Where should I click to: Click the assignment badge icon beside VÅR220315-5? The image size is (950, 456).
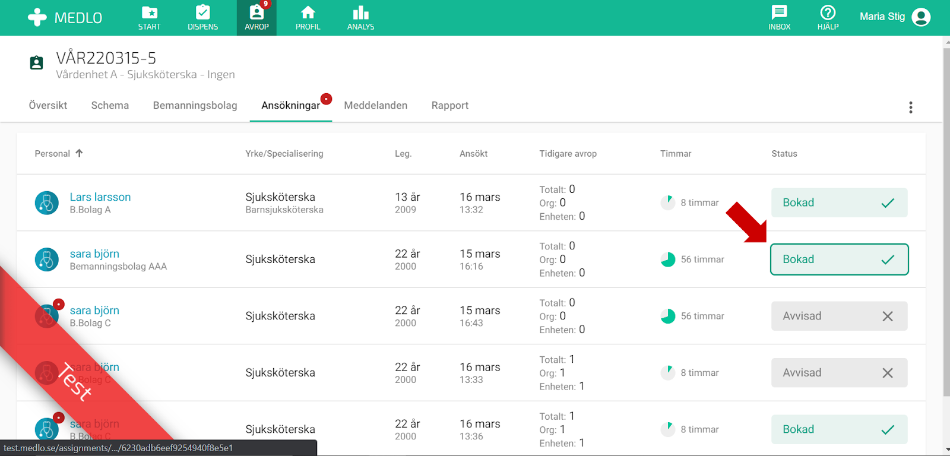pyautogui.click(x=36, y=62)
